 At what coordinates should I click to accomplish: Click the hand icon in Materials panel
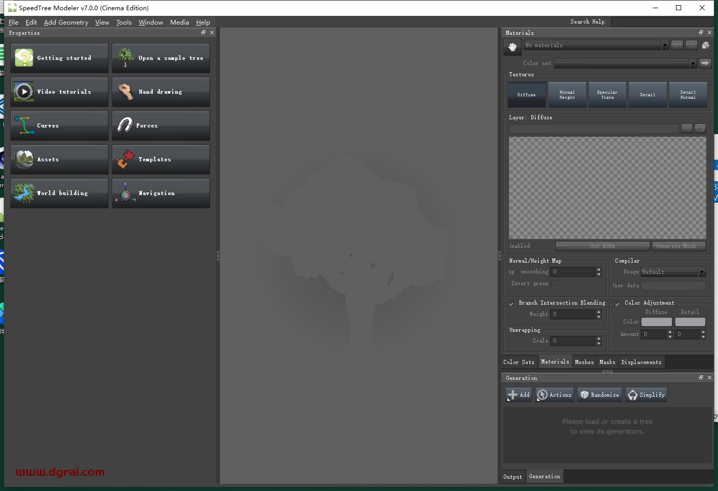click(x=512, y=47)
